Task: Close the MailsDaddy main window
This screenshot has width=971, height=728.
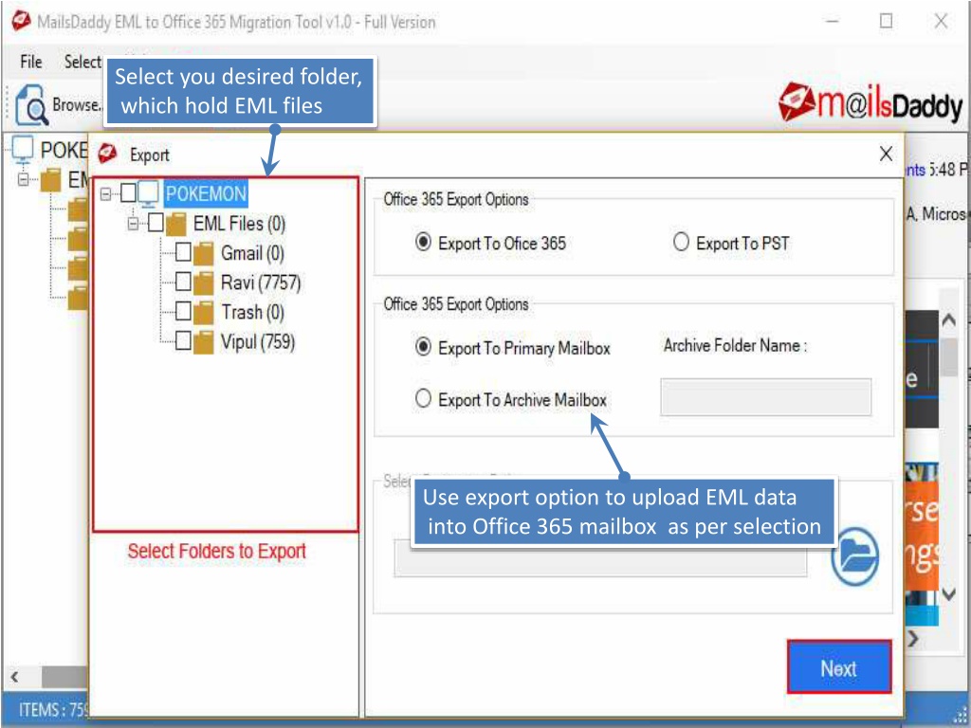Action: [x=941, y=21]
